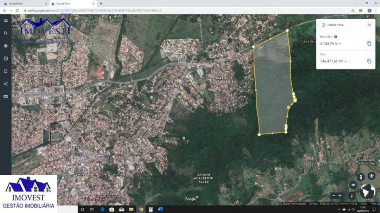Image resolution: width=380 pixels, height=213 pixels.
Task: Click the globe overview thumbnail
Action: tap(368, 191)
